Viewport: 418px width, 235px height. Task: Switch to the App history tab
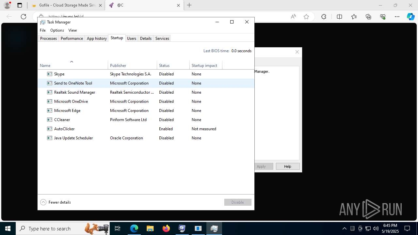point(97,39)
